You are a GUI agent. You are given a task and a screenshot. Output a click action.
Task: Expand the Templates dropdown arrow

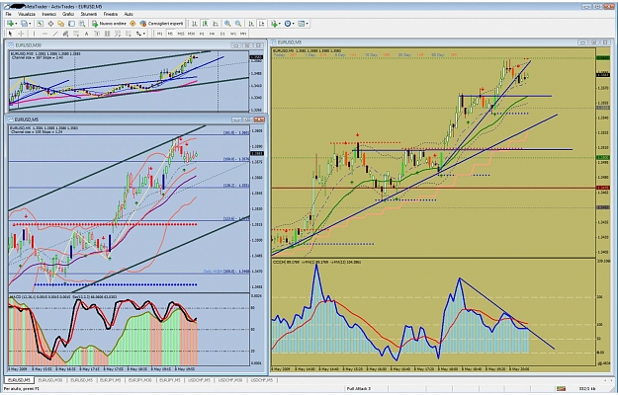(x=308, y=24)
